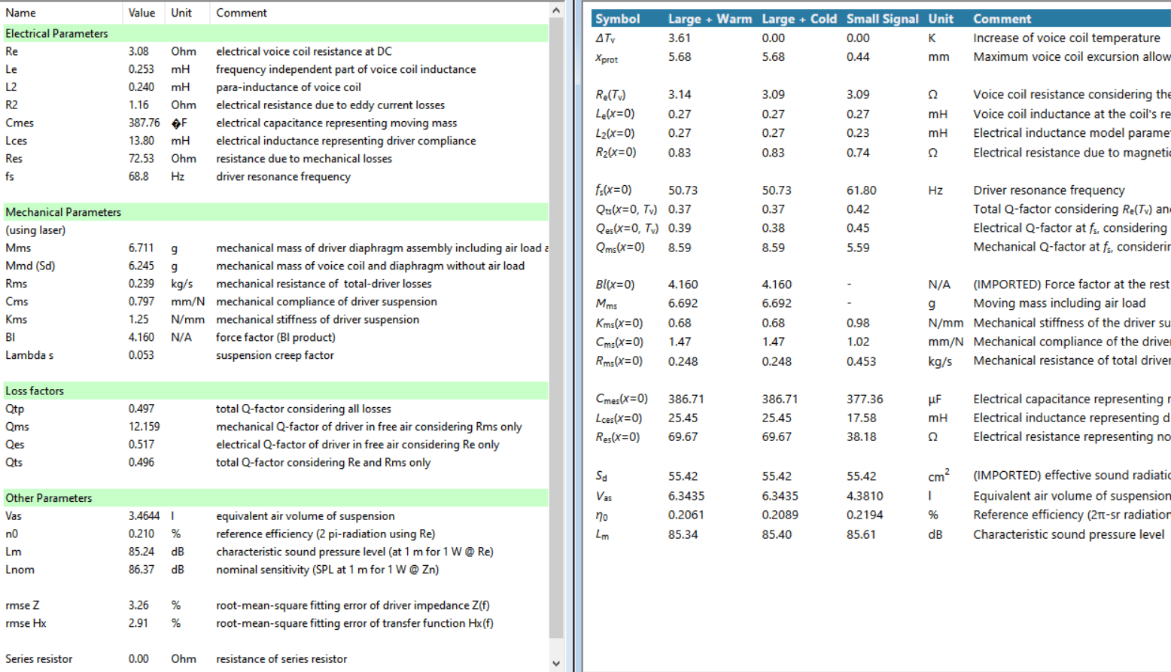Screen dimensions: 1171x672
Task: Click the Res value 72.53
Action: (x=141, y=159)
